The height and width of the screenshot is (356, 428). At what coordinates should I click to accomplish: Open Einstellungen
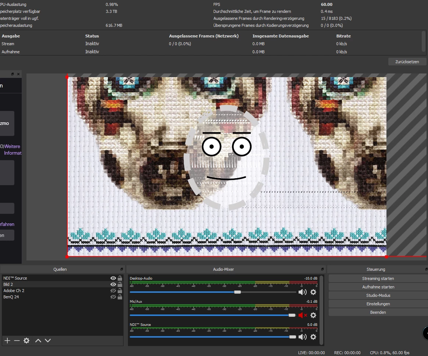pyautogui.click(x=378, y=304)
